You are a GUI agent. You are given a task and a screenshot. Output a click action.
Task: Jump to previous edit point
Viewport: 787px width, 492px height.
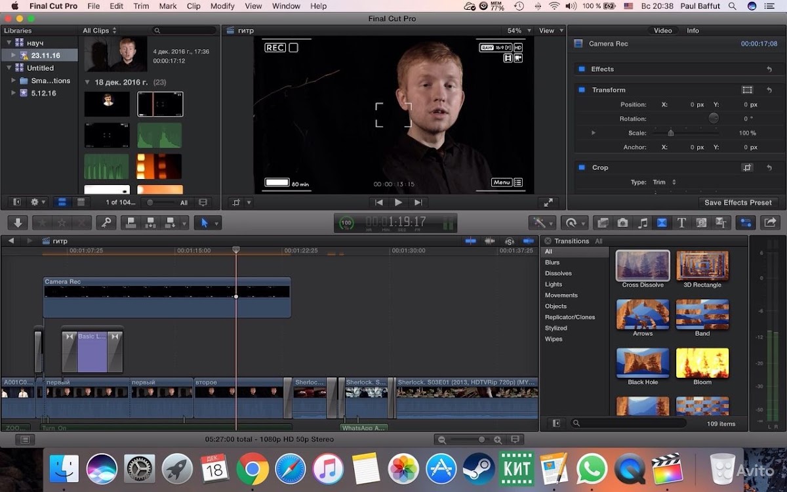click(378, 203)
